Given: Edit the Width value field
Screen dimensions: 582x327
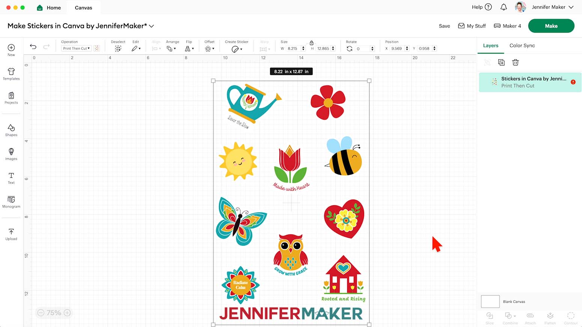Looking at the screenshot, I should click(x=294, y=49).
